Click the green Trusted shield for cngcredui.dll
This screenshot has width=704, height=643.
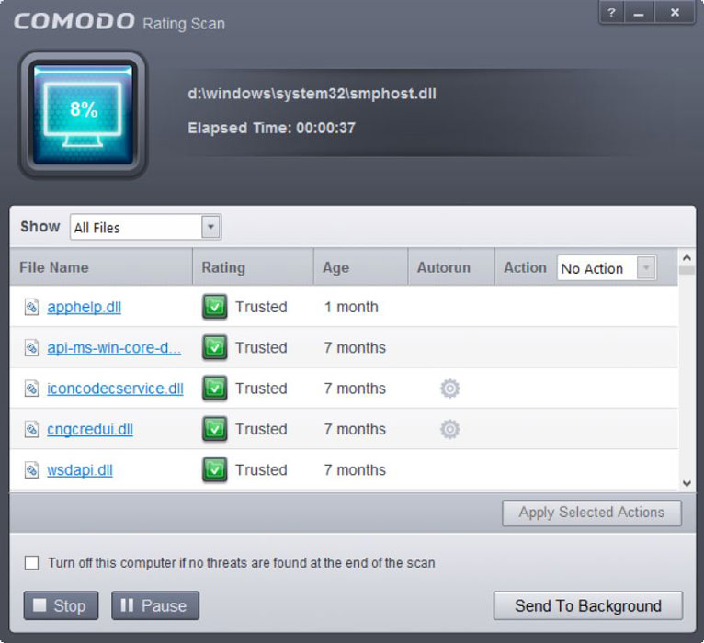click(x=215, y=429)
